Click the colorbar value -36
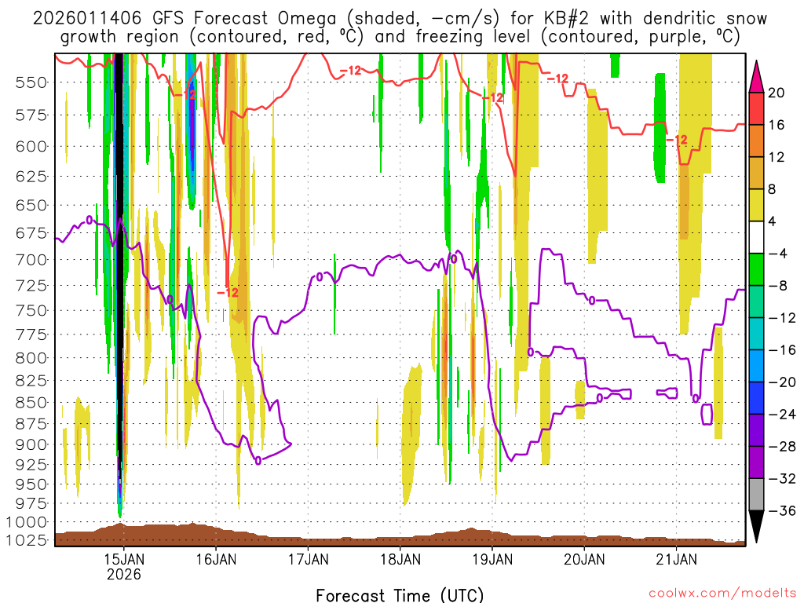Viewport: 804px width, 603px height. tap(783, 510)
